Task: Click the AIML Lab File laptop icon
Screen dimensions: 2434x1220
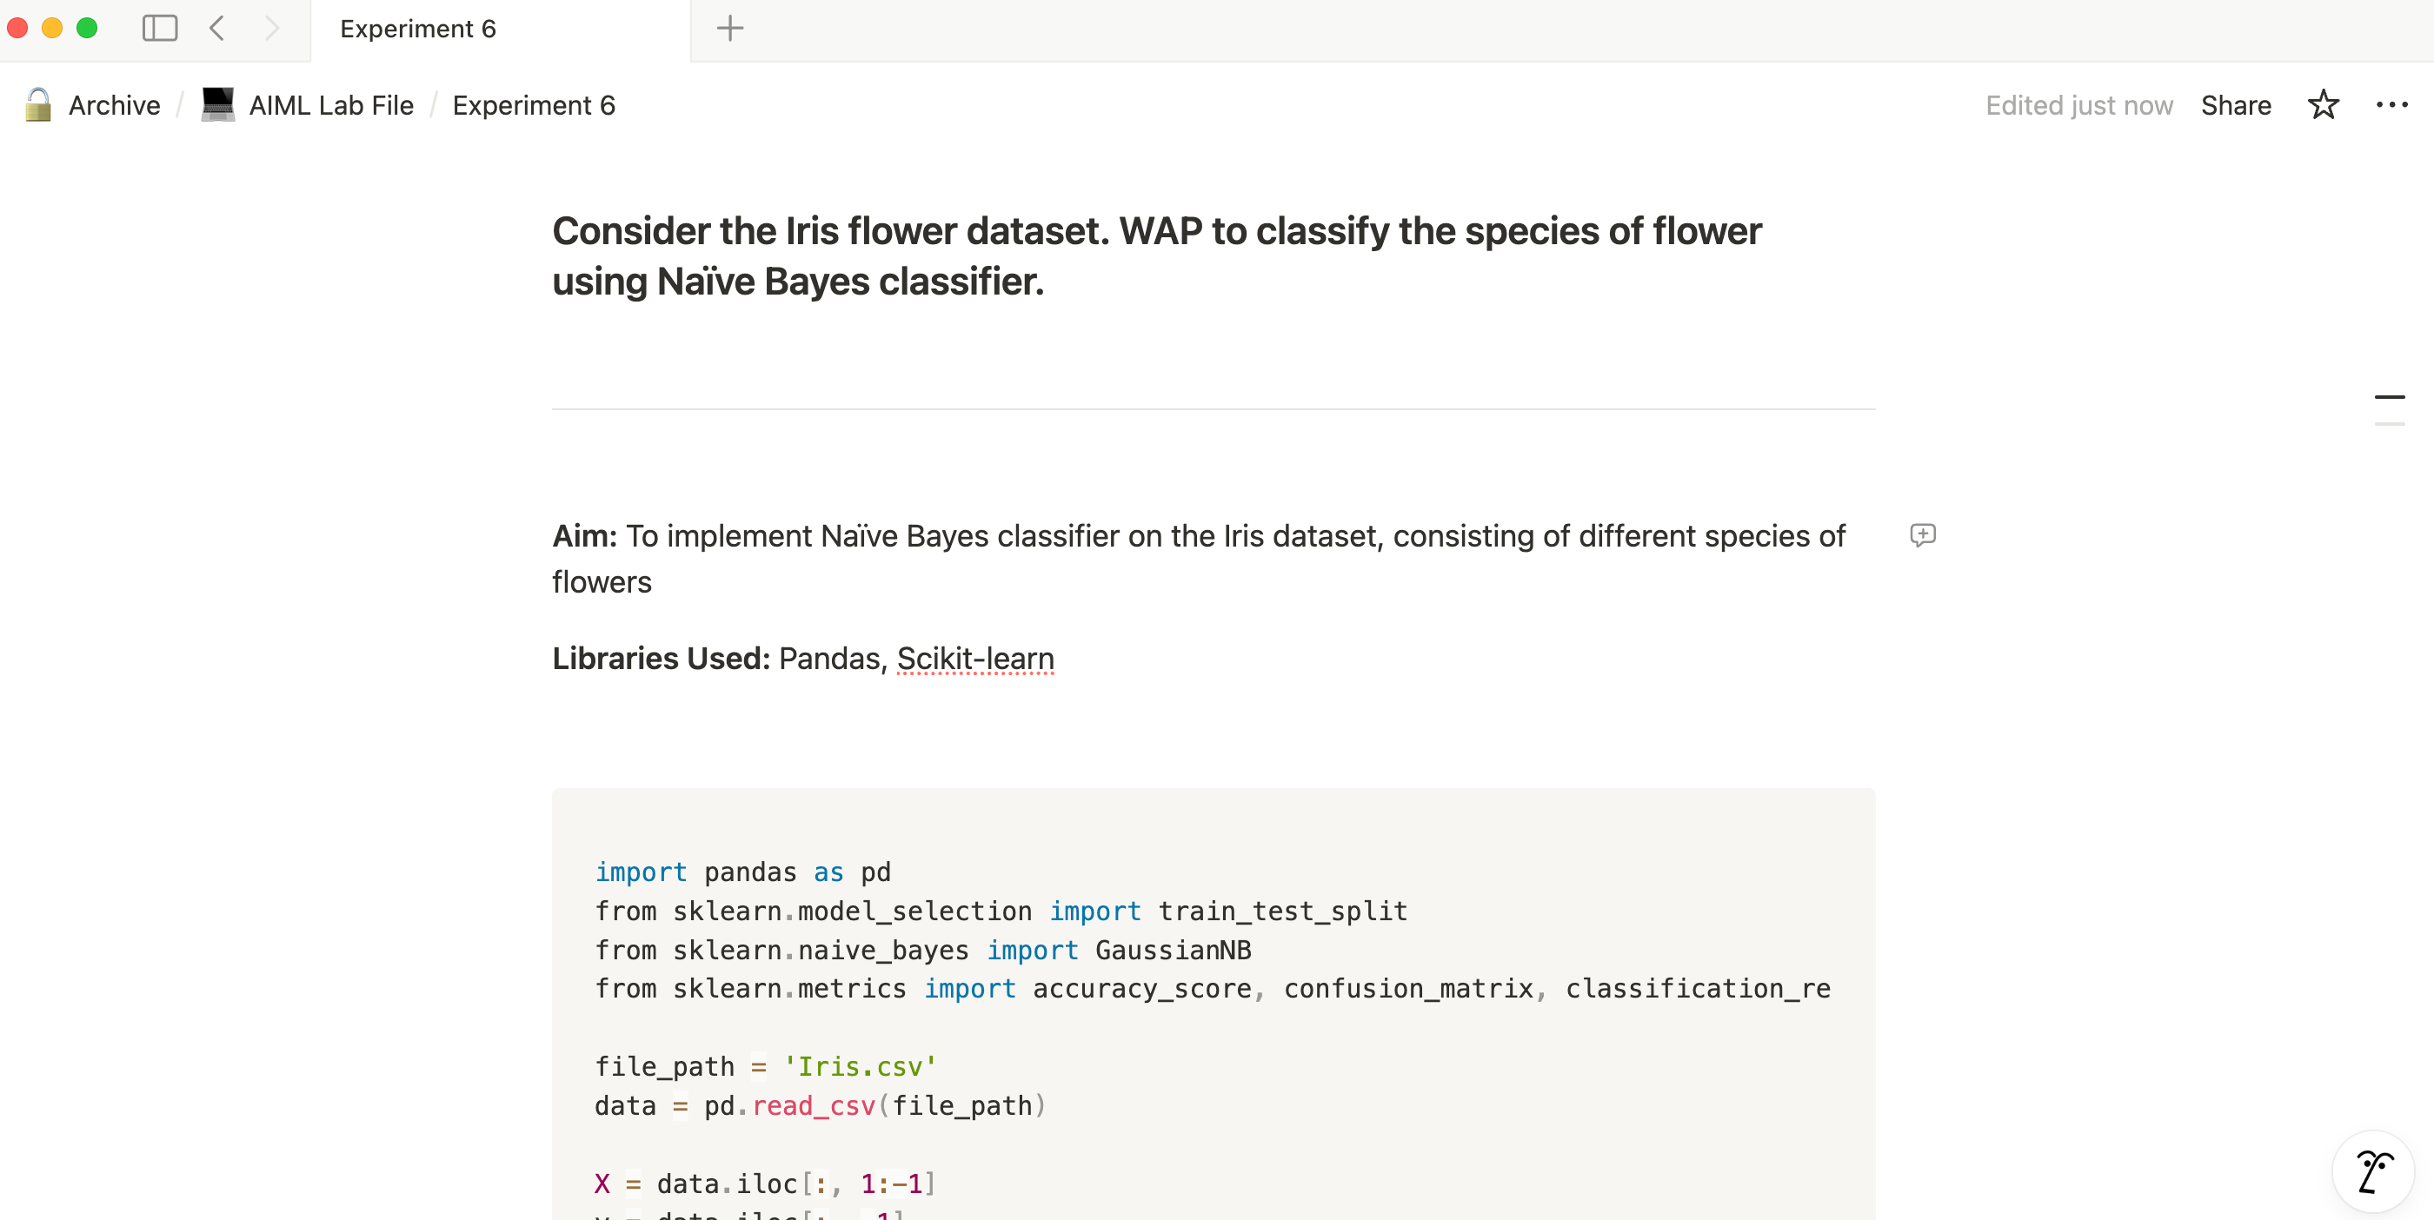Action: 217,104
